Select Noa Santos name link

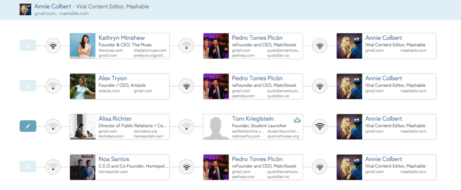coord(114,159)
